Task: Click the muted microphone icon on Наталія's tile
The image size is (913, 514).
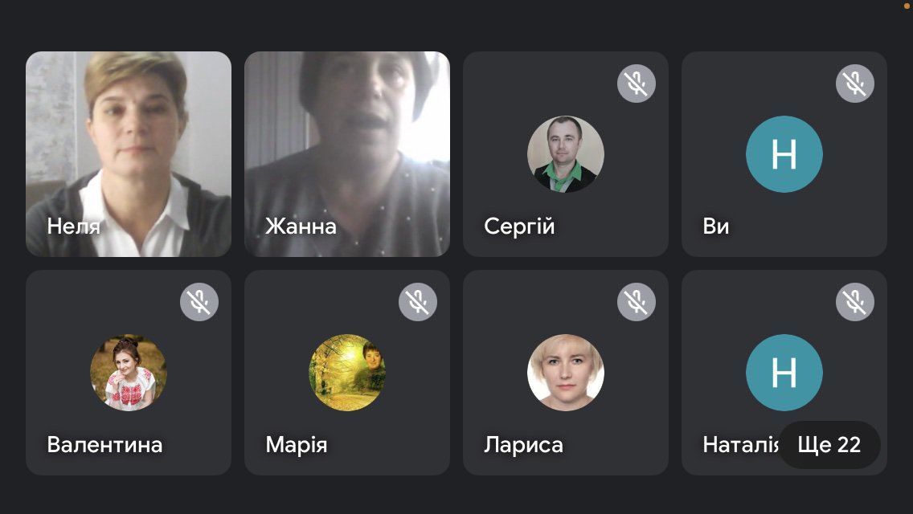Action: pos(855,301)
